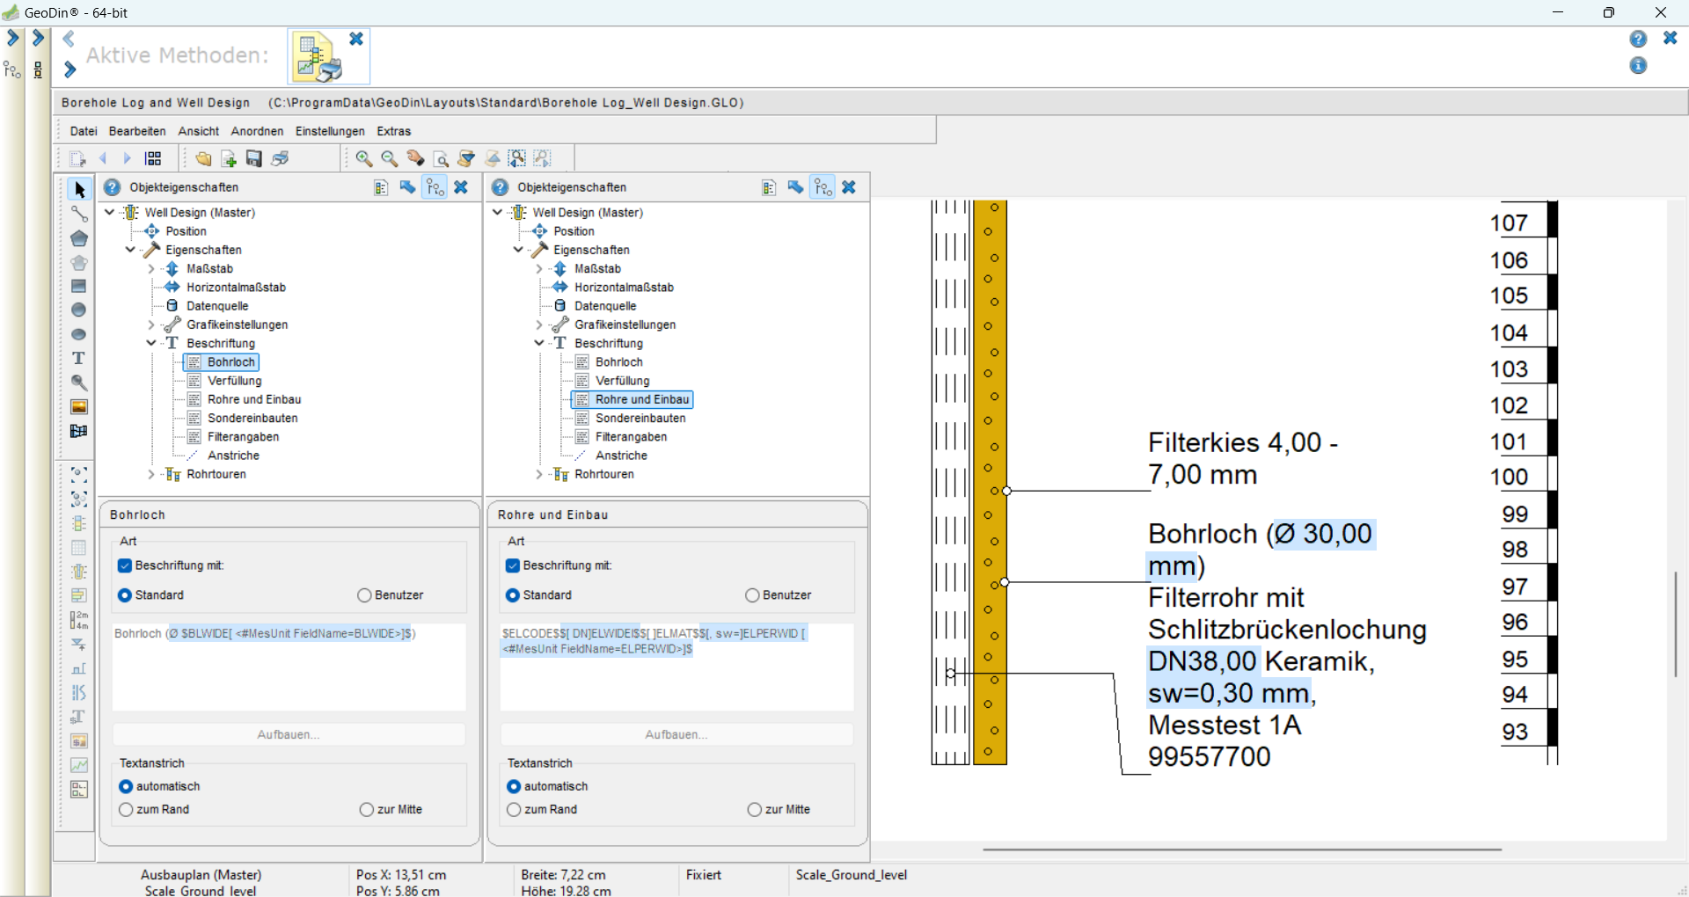Screen dimensions: 1689x897
Task: Toggle tree view icon in left Objekteigenschaften panel
Action: [x=435, y=187]
